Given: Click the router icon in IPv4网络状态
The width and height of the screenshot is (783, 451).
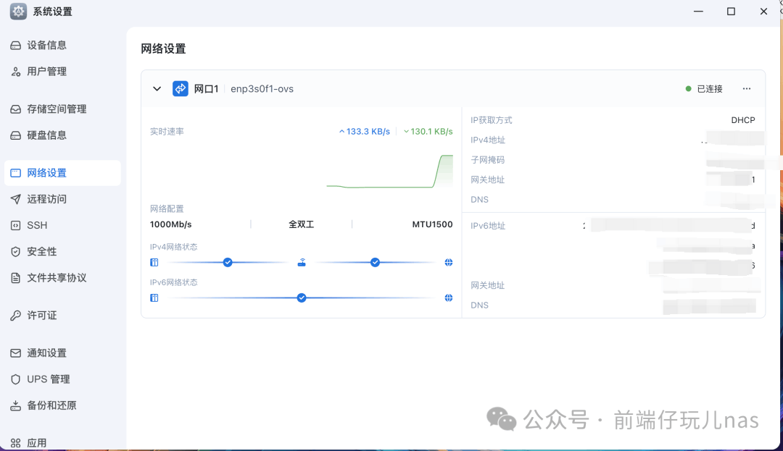Looking at the screenshot, I should tap(302, 263).
